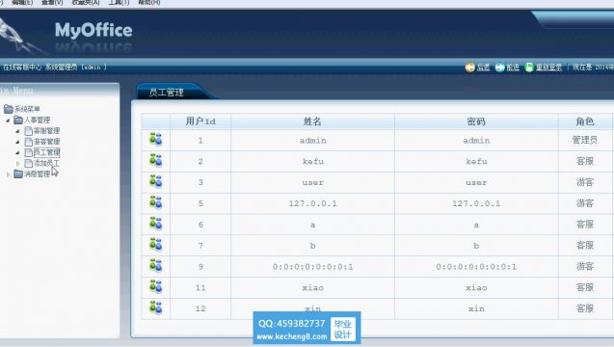
Task: Select 添加员工 in the sidebar tree
Action: 46,163
